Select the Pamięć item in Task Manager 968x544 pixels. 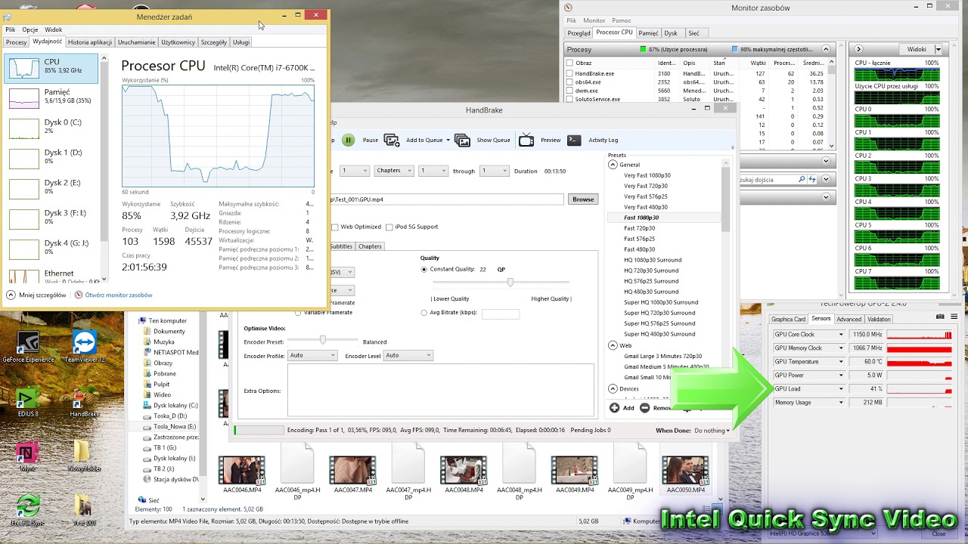(x=51, y=97)
